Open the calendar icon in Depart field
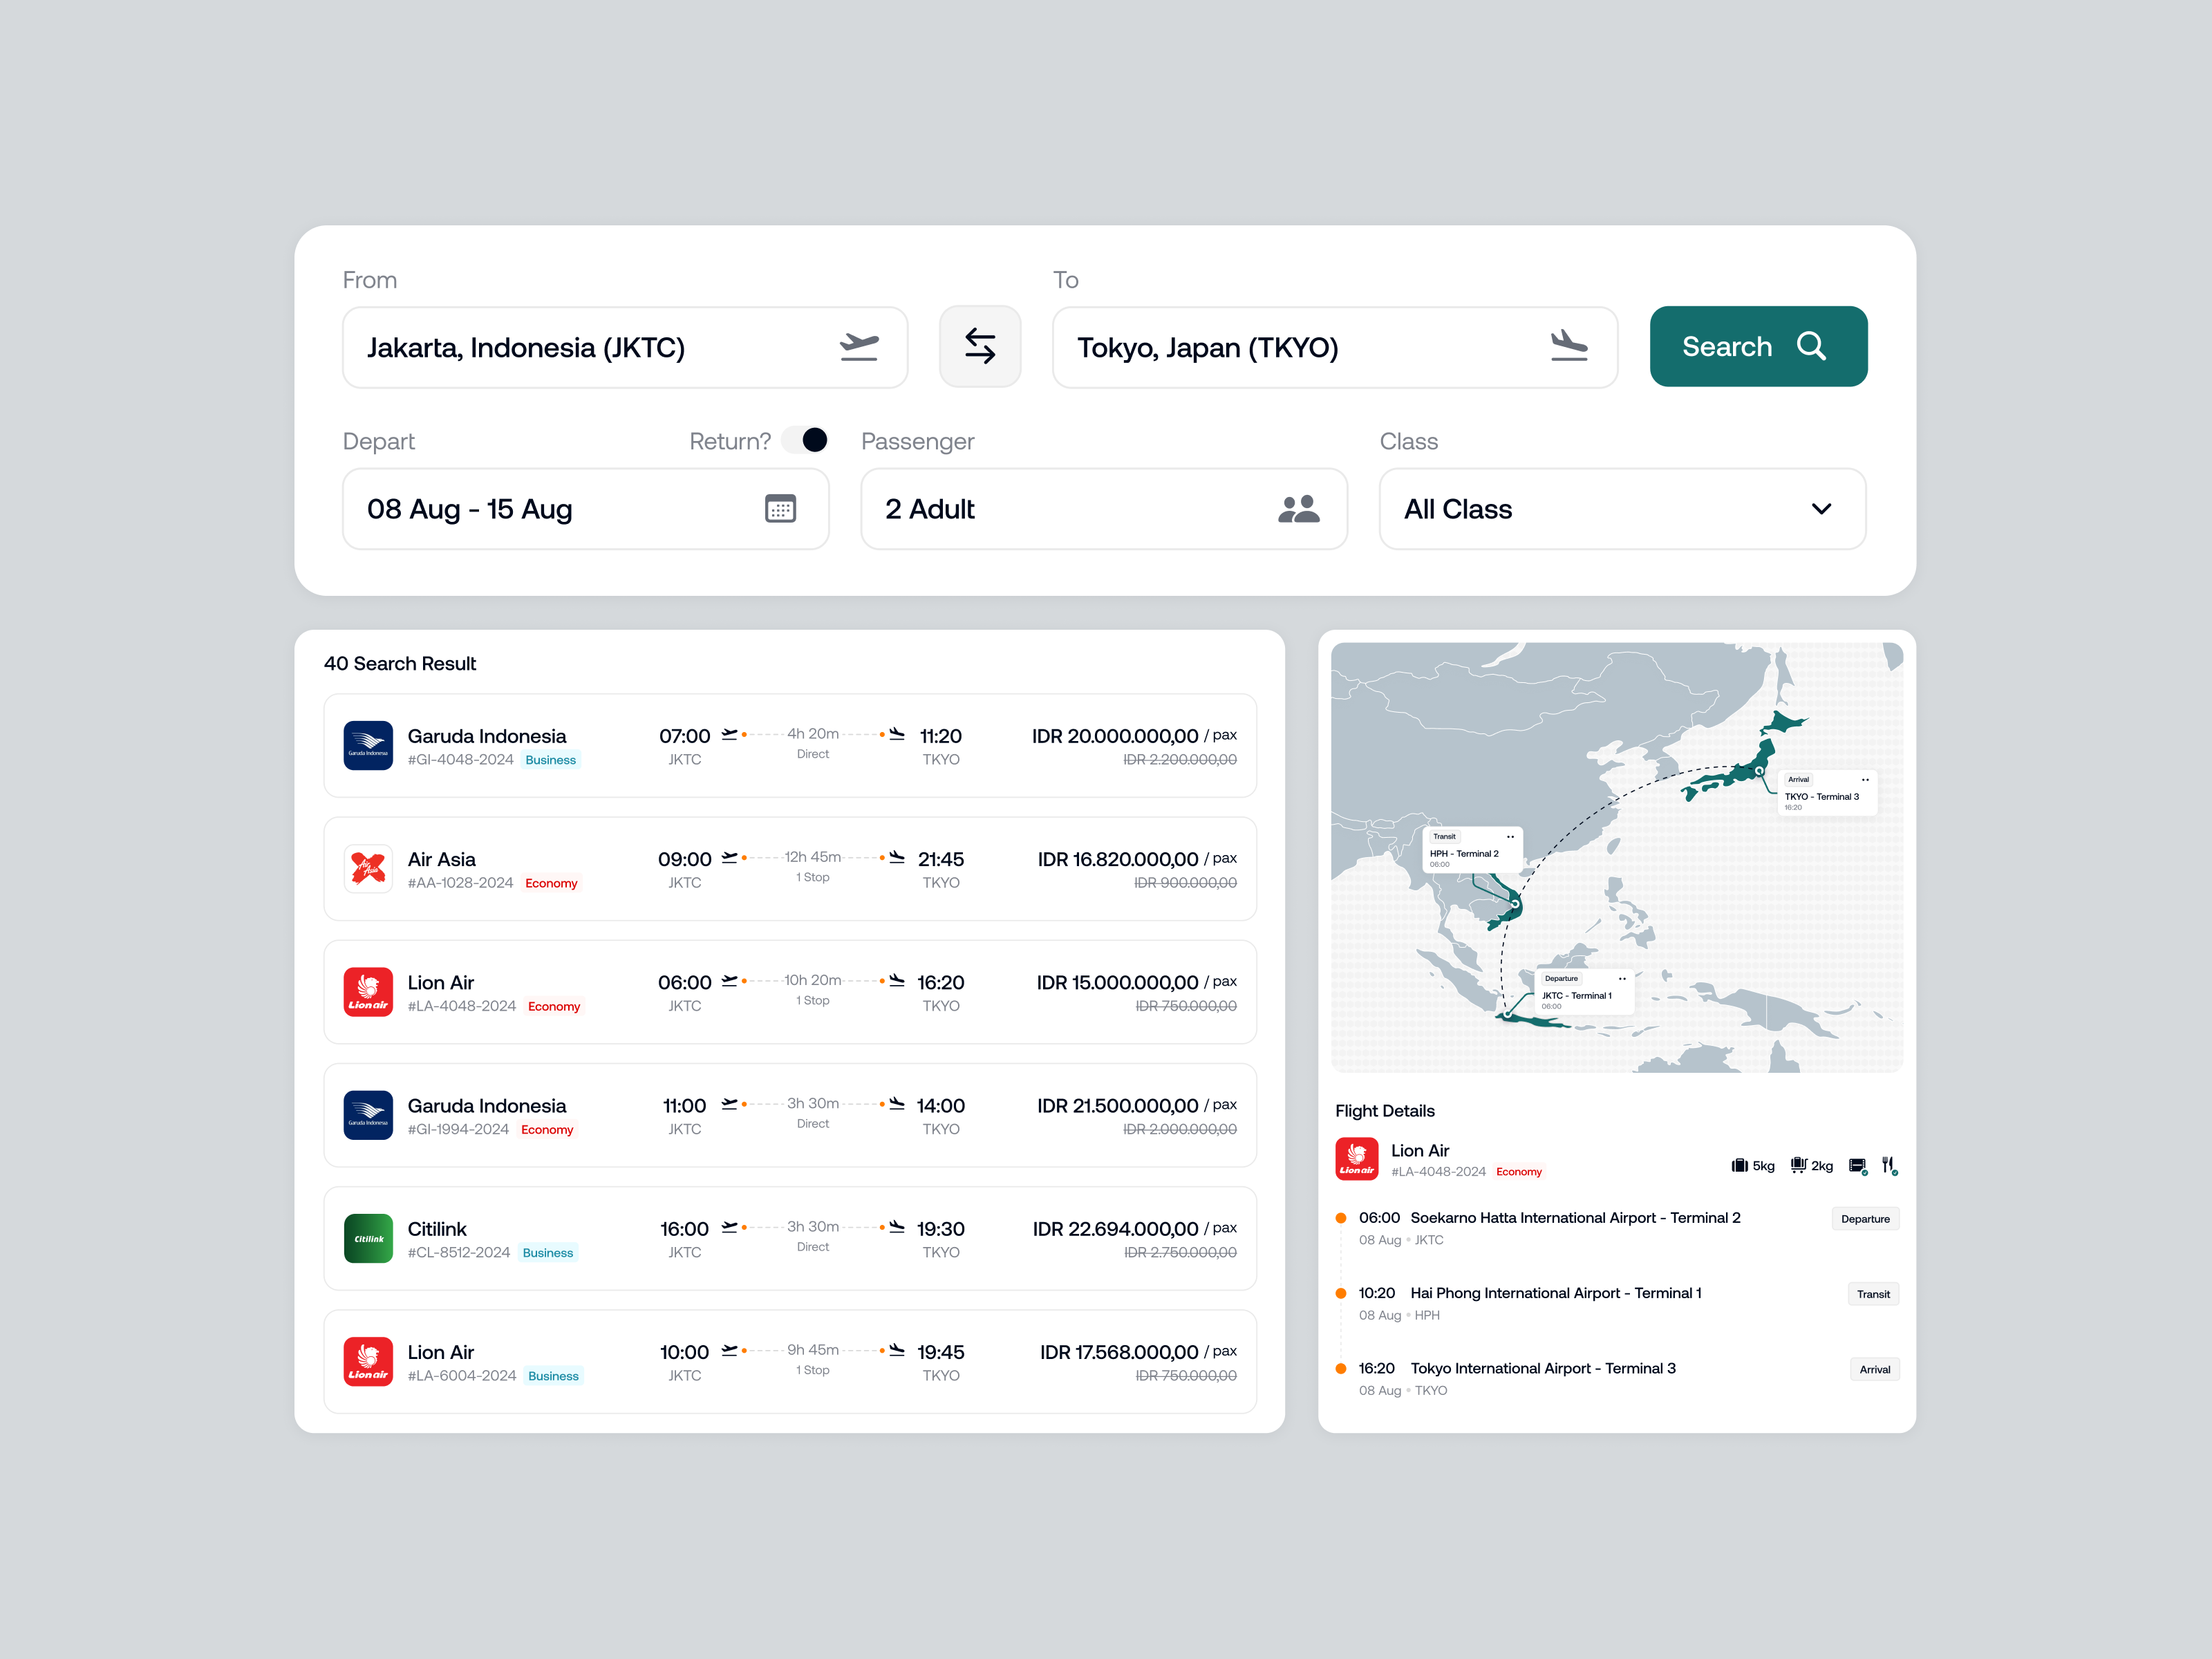 [780, 509]
